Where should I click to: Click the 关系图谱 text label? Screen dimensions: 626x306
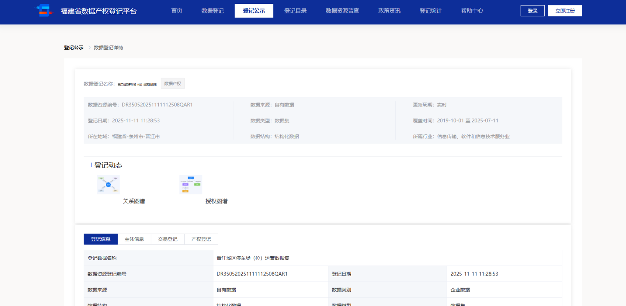pyautogui.click(x=134, y=201)
